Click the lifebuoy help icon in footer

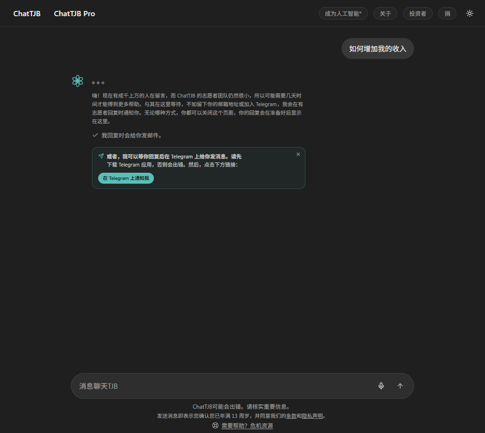[x=215, y=425]
